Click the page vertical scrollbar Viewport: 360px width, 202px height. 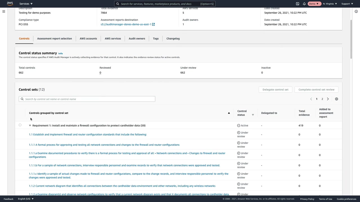point(351,39)
